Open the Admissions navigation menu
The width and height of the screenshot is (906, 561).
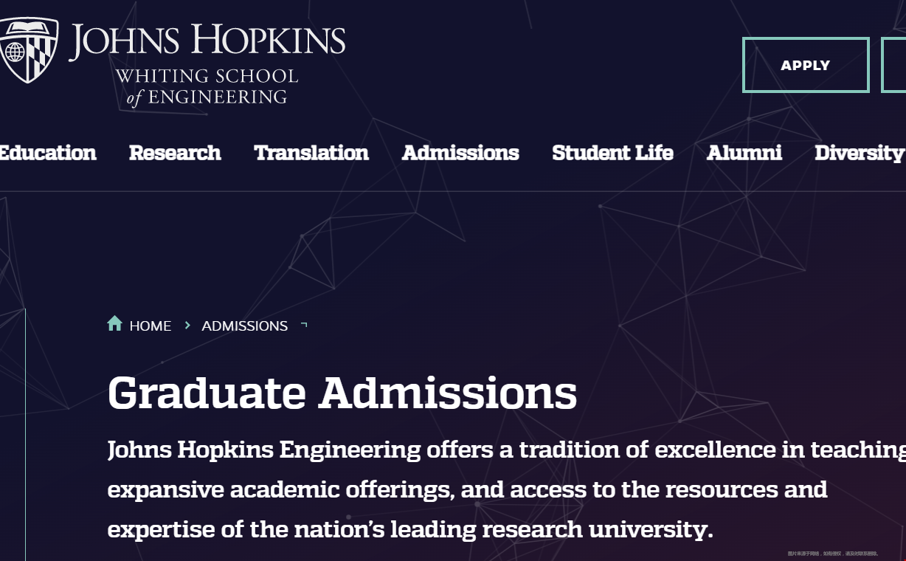coord(460,154)
